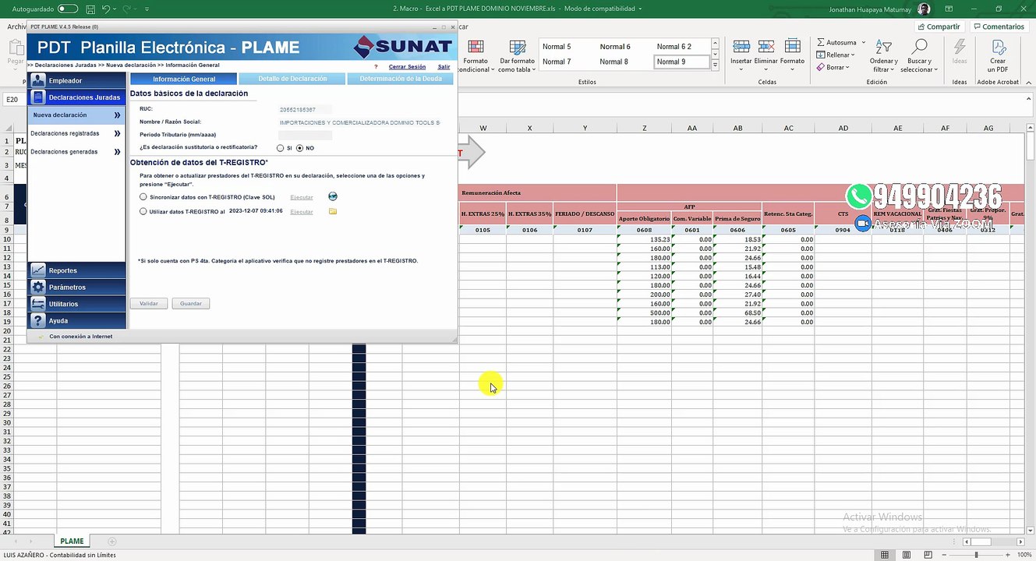Viewport: 1036px width, 561px height.
Task: Click the user account avatar in Excel
Action: click(924, 9)
